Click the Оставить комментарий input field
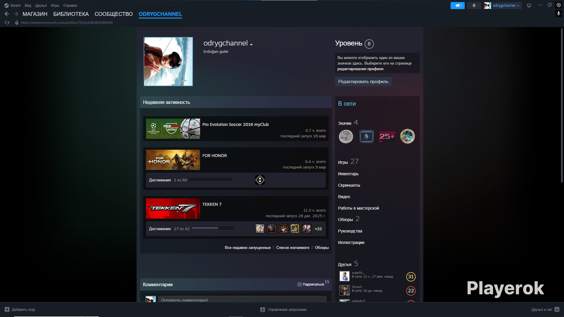 click(242, 299)
